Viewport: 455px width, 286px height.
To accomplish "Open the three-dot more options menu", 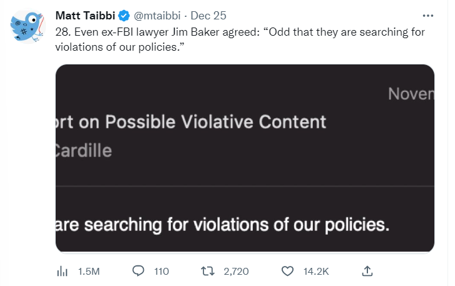I will coord(428,15).
